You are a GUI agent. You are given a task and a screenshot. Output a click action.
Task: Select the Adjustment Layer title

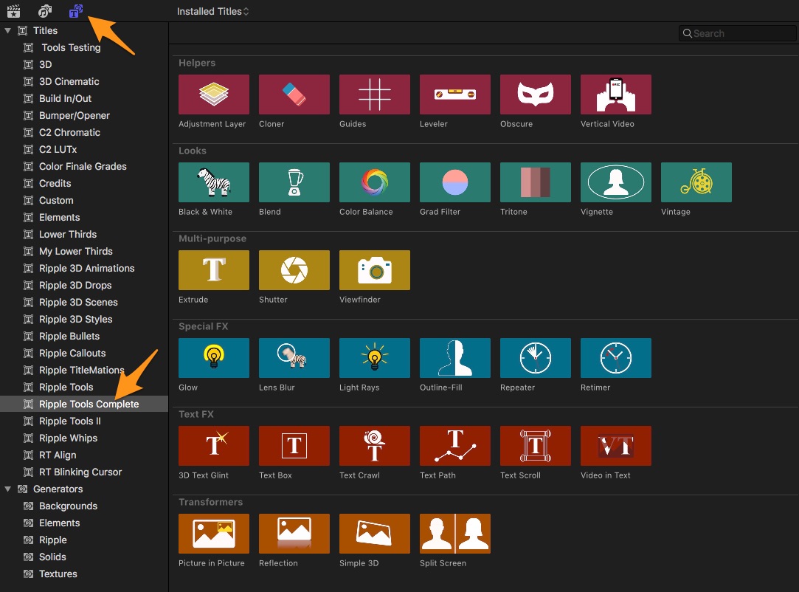(213, 94)
